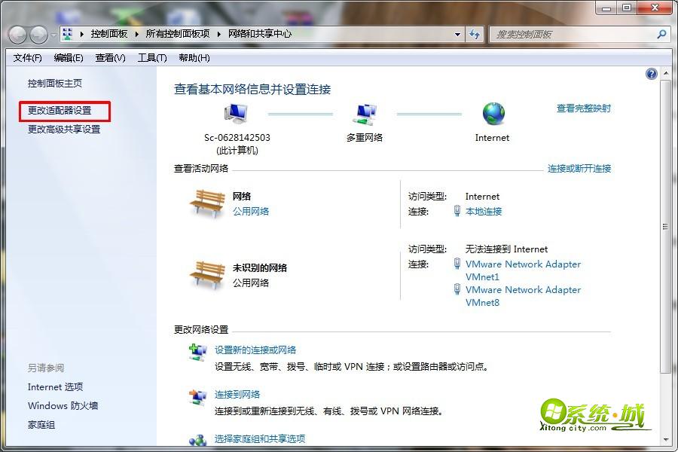Click the Internet globe icon
678x452 pixels.
pyautogui.click(x=492, y=115)
